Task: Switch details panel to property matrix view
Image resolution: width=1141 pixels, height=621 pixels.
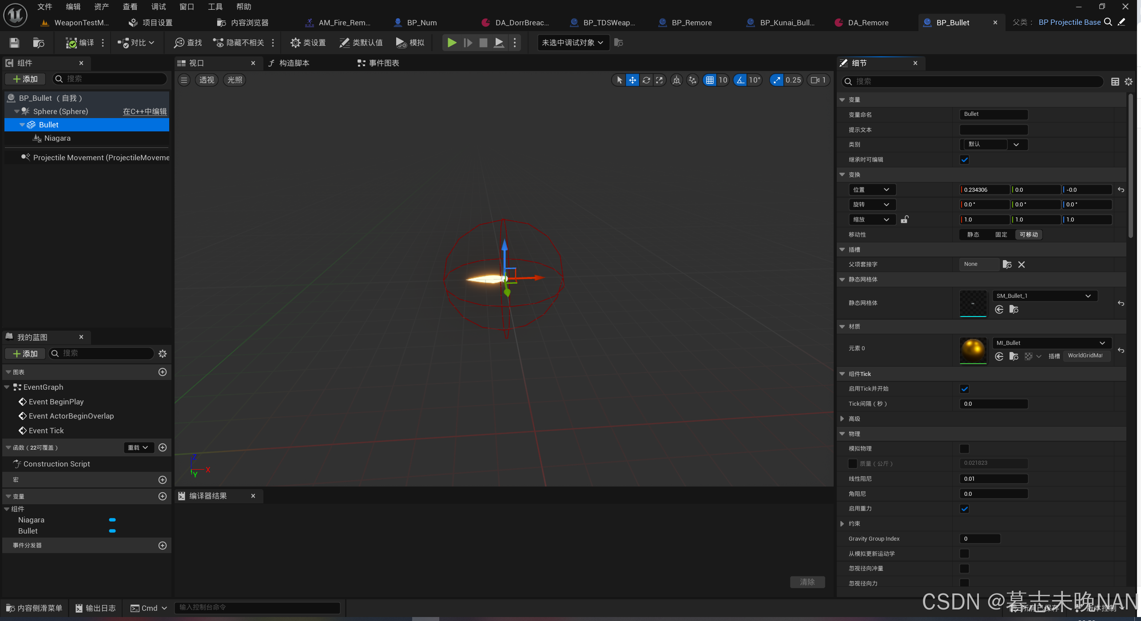Action: click(1115, 82)
